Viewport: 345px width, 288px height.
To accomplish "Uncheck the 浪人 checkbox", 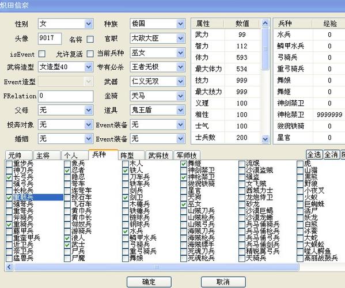I will click(x=67, y=238).
